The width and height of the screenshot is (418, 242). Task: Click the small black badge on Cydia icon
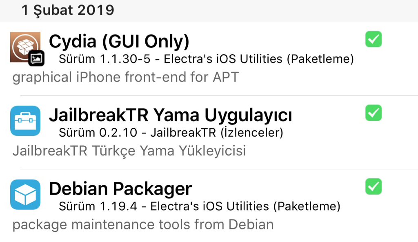[36, 59]
